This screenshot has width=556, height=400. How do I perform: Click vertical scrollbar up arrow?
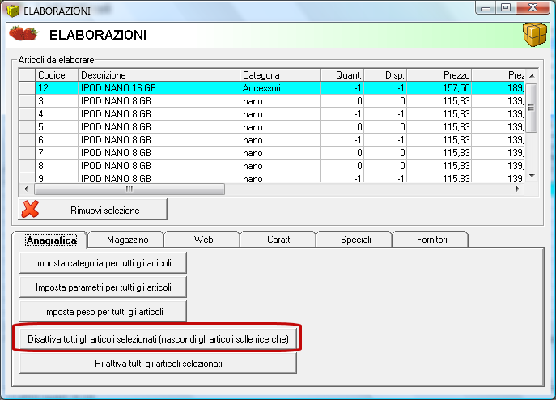[x=532, y=76]
